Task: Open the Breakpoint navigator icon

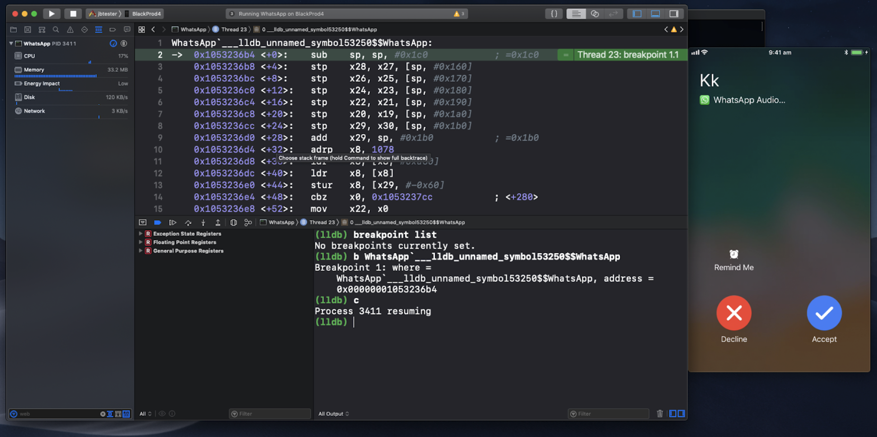Action: [112, 29]
